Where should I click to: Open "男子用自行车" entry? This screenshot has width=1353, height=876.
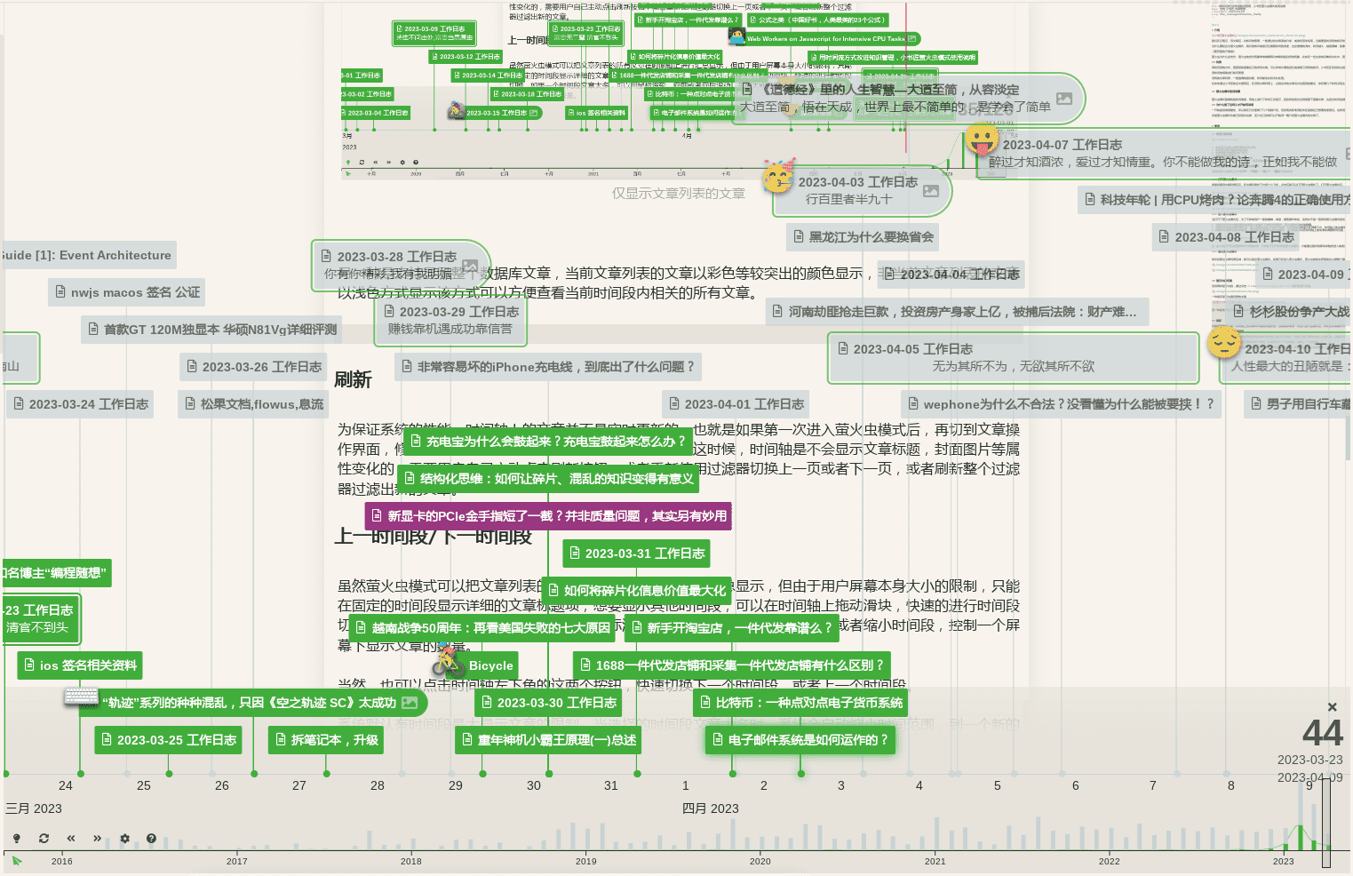tap(1298, 404)
